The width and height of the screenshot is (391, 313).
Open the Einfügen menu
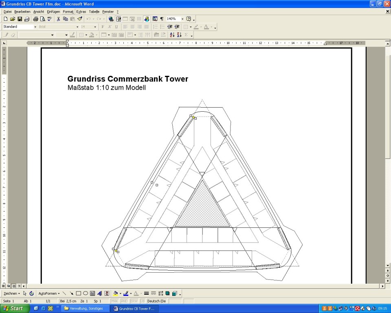(x=53, y=12)
